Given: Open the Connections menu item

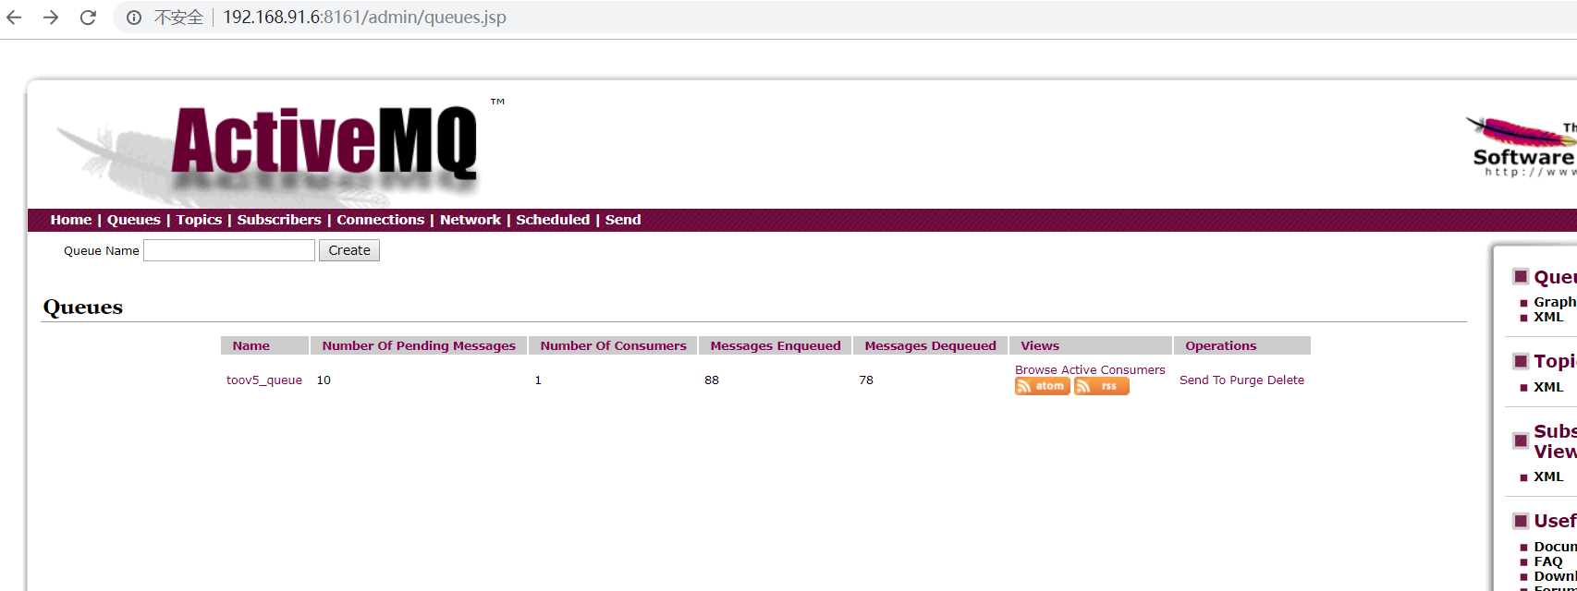Looking at the screenshot, I should click(x=380, y=220).
